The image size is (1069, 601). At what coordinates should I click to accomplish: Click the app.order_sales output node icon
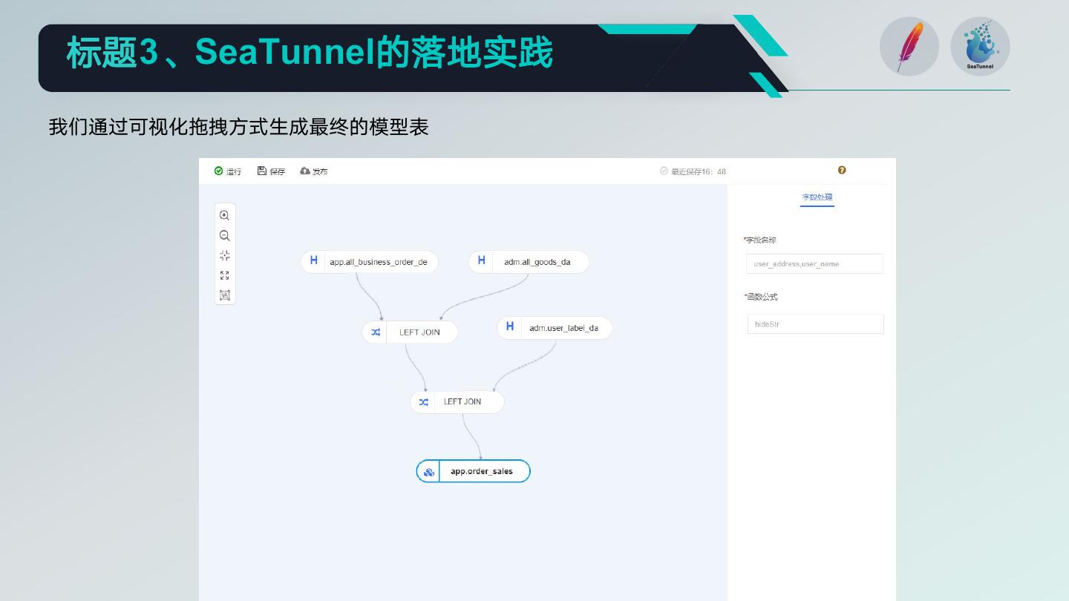click(429, 472)
